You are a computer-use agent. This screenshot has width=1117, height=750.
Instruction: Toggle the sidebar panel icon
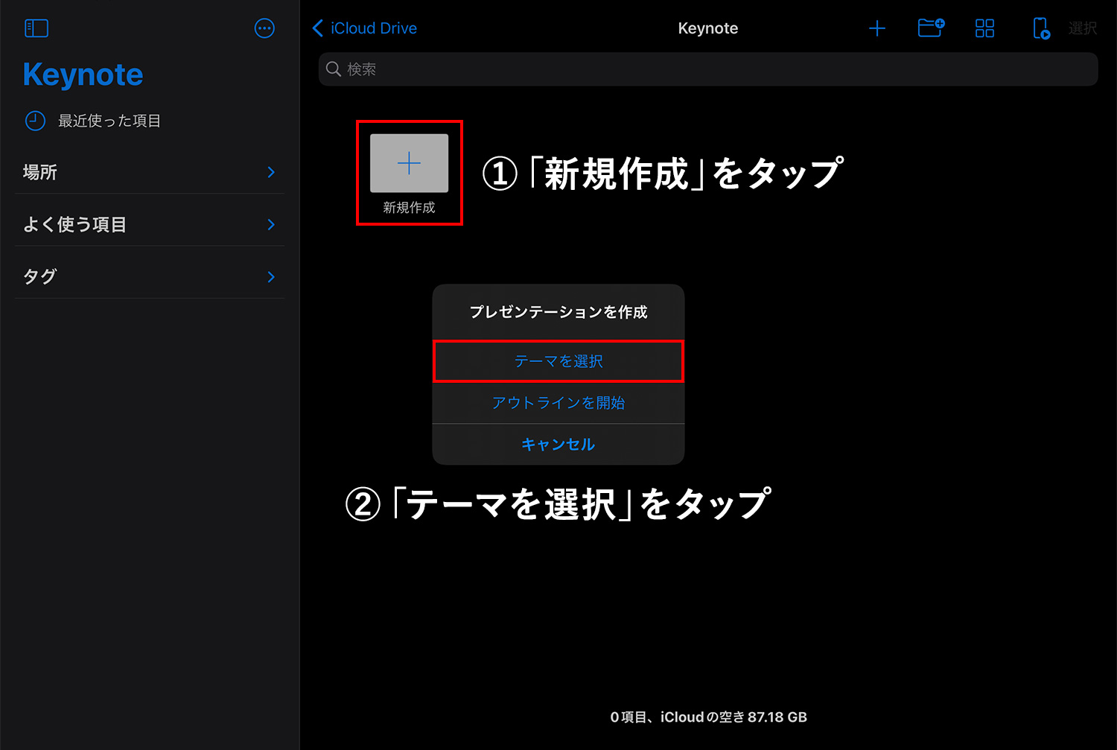tap(36, 28)
